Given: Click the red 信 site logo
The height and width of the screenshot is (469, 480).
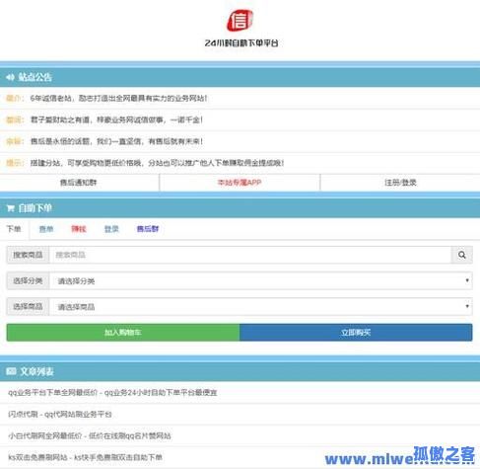Looking at the screenshot, I should tap(240, 21).
